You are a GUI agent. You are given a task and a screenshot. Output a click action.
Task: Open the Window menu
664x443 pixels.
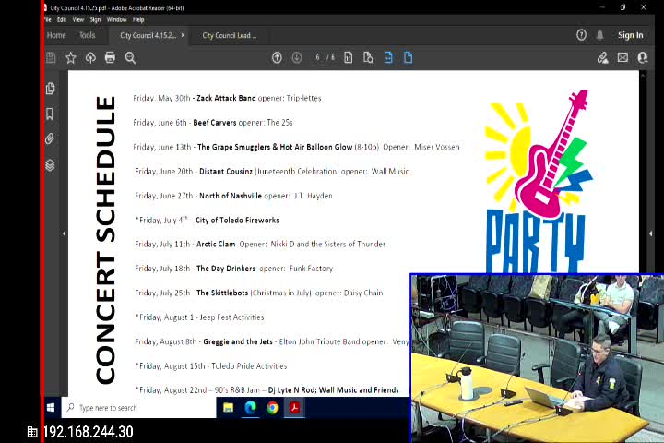click(116, 19)
